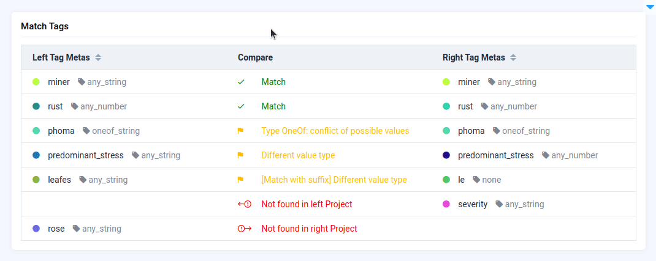This screenshot has width=656, height=261.
Task: Click the tag icon beside left miner
Action: [82, 82]
